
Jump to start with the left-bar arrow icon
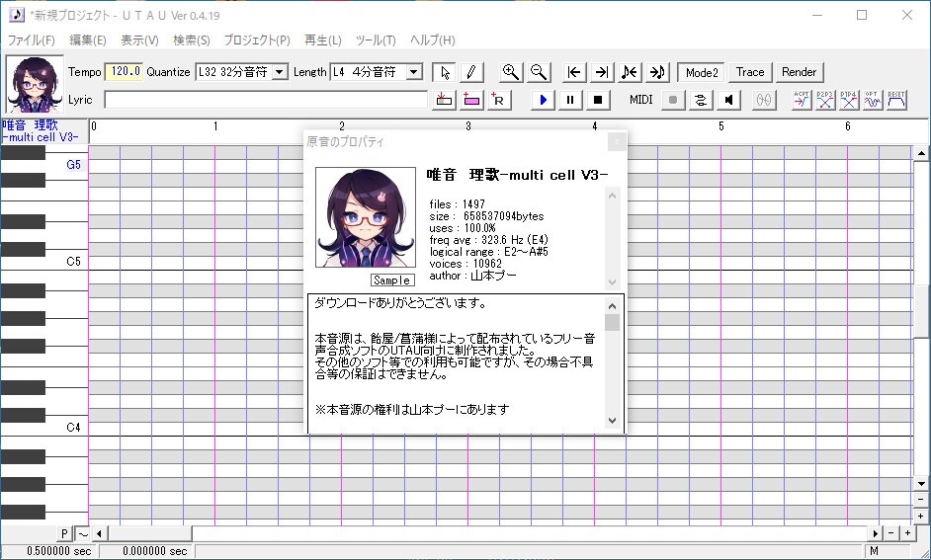point(573,72)
